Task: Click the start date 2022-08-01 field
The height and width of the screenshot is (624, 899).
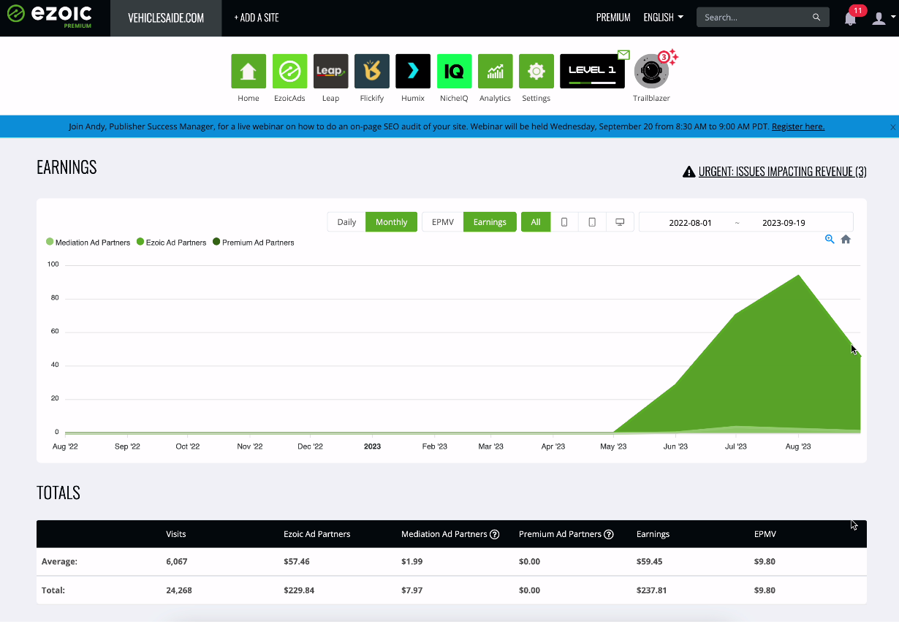Action: [x=690, y=223]
